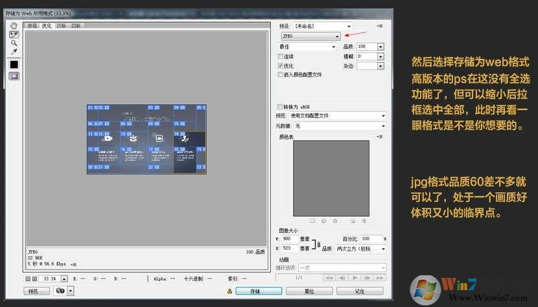Switch to the 原稿 (Original) tab
The height and width of the screenshot is (307, 538).
(32, 26)
